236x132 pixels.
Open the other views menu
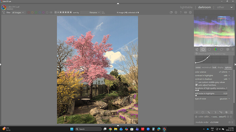point(220,7)
